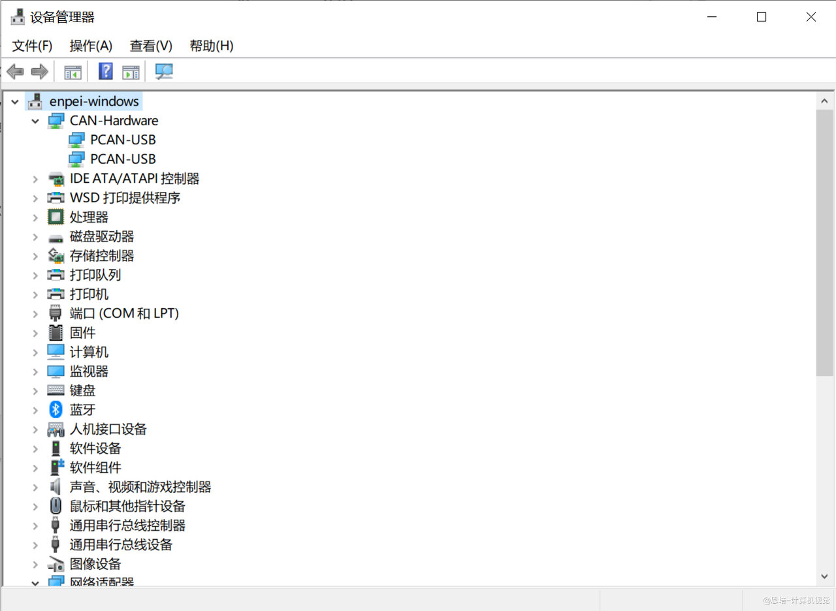Click the 图像设备 camera icon

click(x=56, y=564)
